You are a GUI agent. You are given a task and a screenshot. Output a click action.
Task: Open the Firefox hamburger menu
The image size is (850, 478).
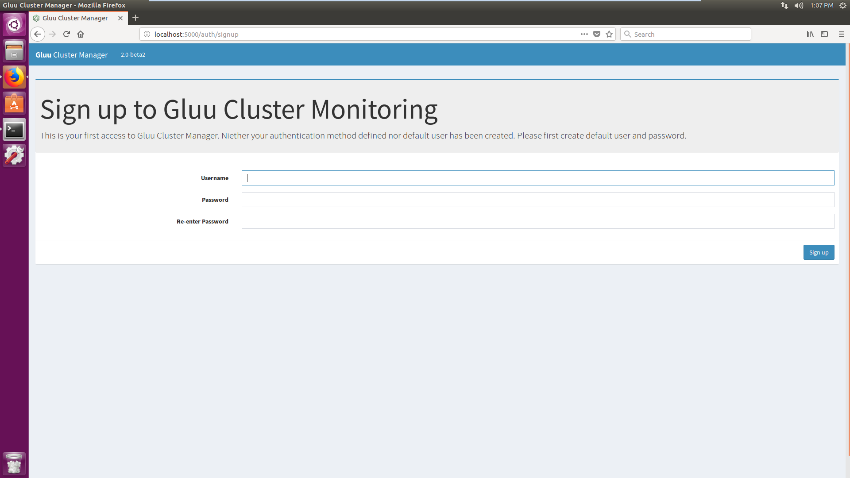(842, 34)
